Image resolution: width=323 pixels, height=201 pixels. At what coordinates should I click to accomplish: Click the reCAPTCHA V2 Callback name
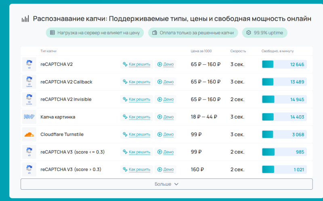pyautogui.click(x=66, y=82)
